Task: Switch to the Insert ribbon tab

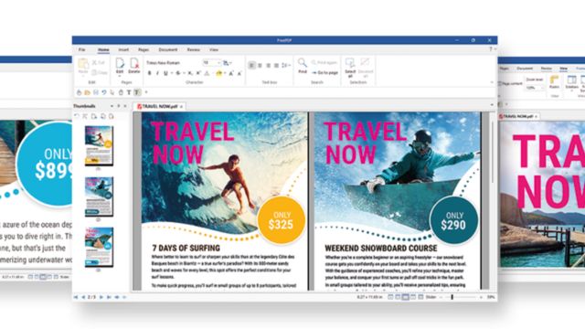Action: pos(123,49)
